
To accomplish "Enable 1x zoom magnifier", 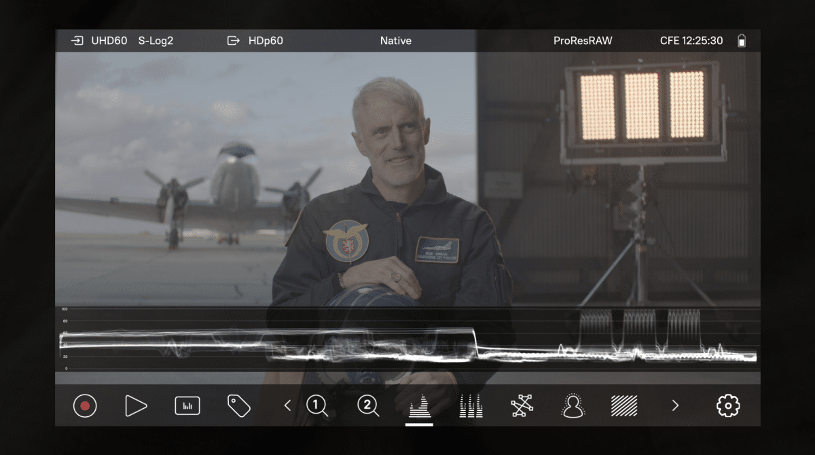I will click(316, 406).
